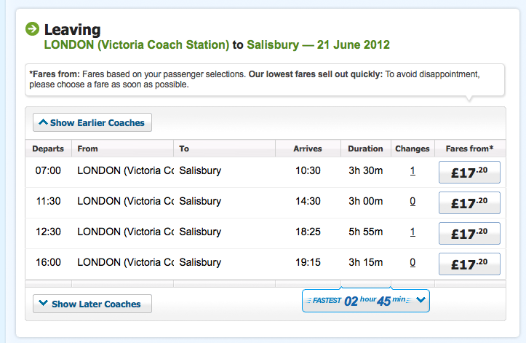Open changes link for the 12:30 coach
Viewport: 526px width, 343px height.
pos(413,232)
